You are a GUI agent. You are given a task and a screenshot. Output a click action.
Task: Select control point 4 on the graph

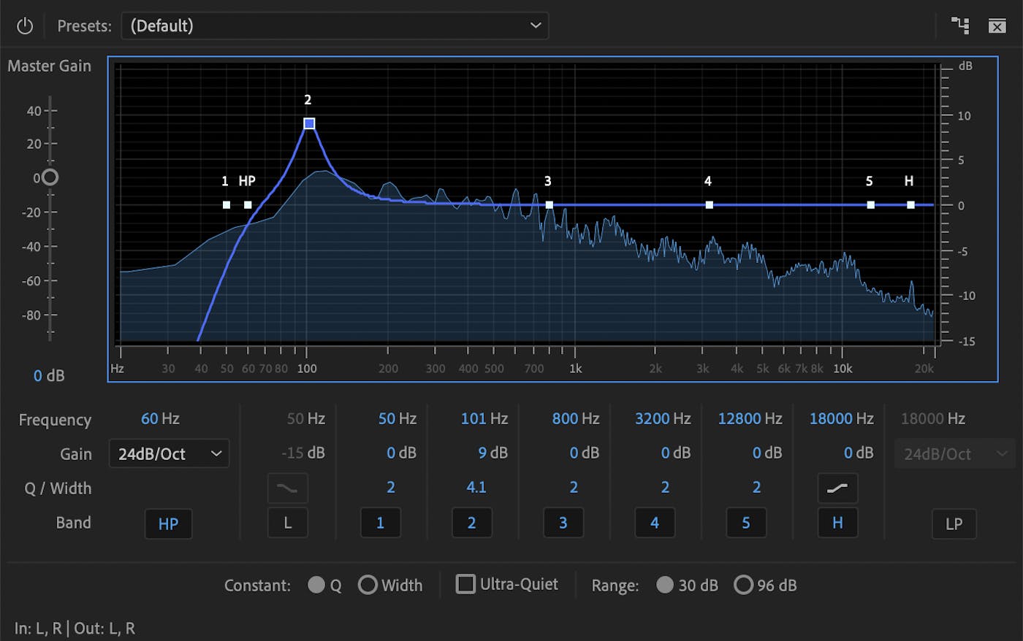point(710,205)
